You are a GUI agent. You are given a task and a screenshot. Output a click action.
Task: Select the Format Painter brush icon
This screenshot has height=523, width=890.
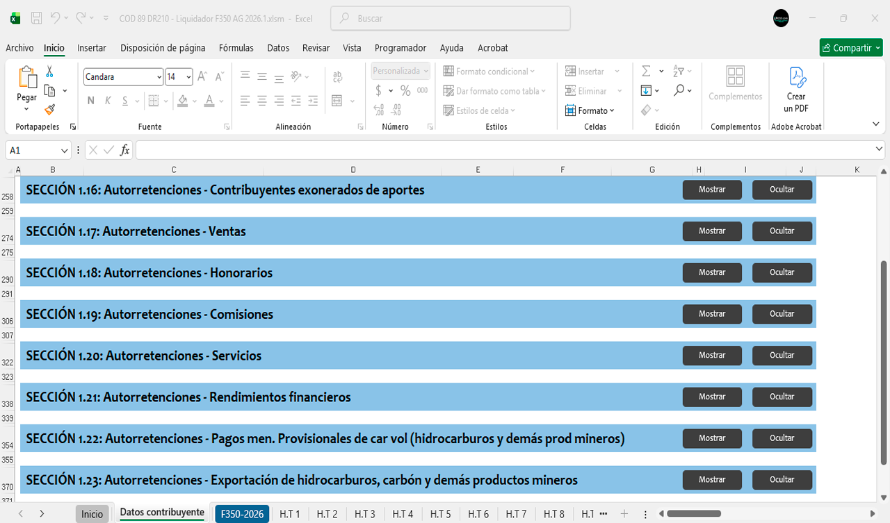pos(49,109)
